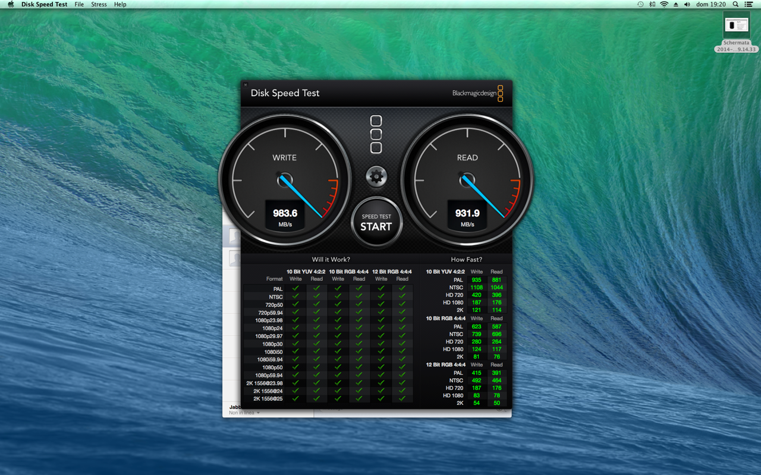Image resolution: width=761 pixels, height=475 pixels.
Task: Select the 1080i50 format row label
Action: [x=273, y=351]
